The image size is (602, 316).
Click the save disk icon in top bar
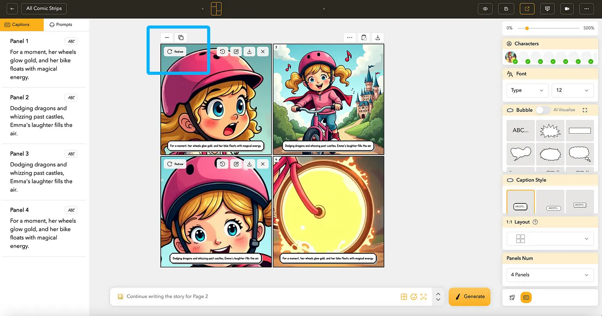coord(506,9)
